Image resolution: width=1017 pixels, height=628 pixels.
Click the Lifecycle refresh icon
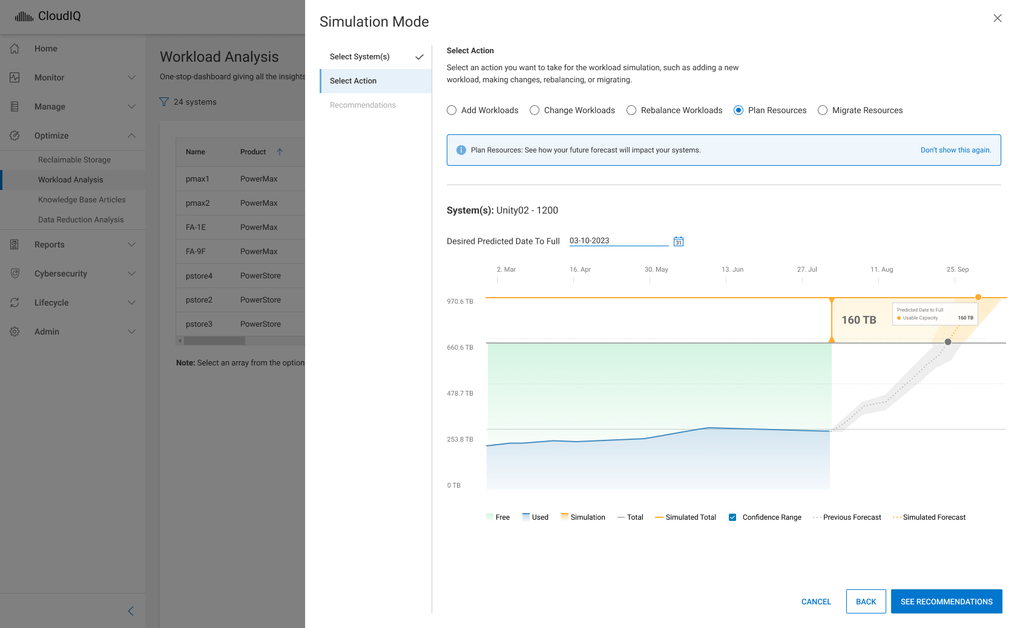tap(15, 303)
